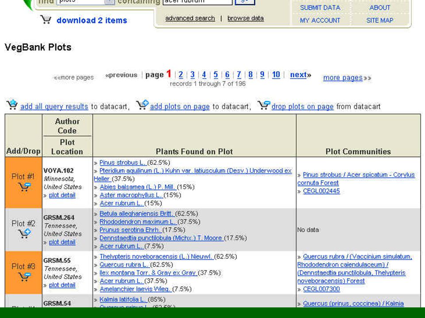The width and height of the screenshot is (425, 318).
Task: Click the download cart icon
Action: (x=46, y=19)
